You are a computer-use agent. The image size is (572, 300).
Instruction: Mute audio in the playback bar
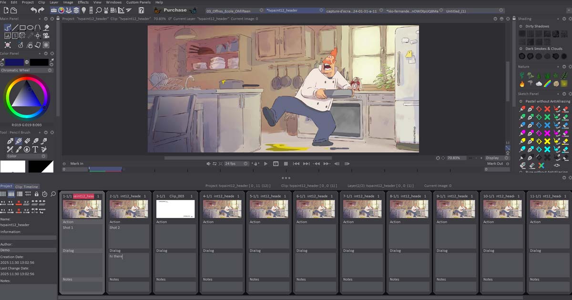click(208, 163)
